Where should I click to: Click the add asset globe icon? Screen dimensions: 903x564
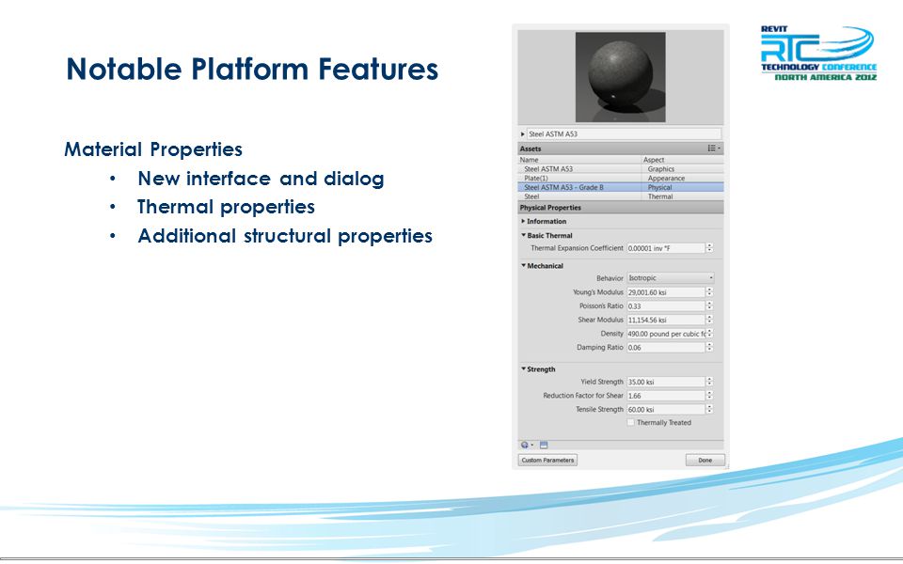[525, 445]
